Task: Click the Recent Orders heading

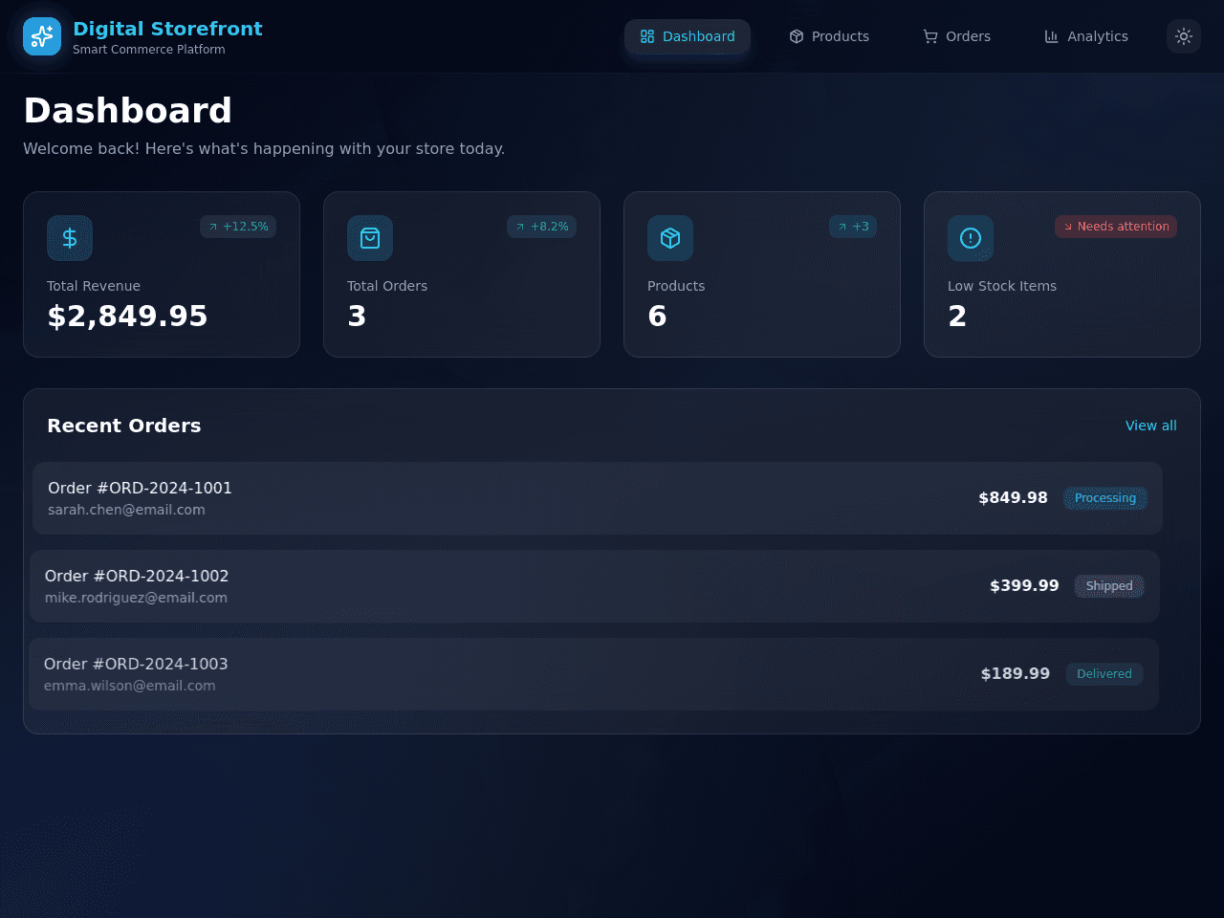Action: coord(124,426)
